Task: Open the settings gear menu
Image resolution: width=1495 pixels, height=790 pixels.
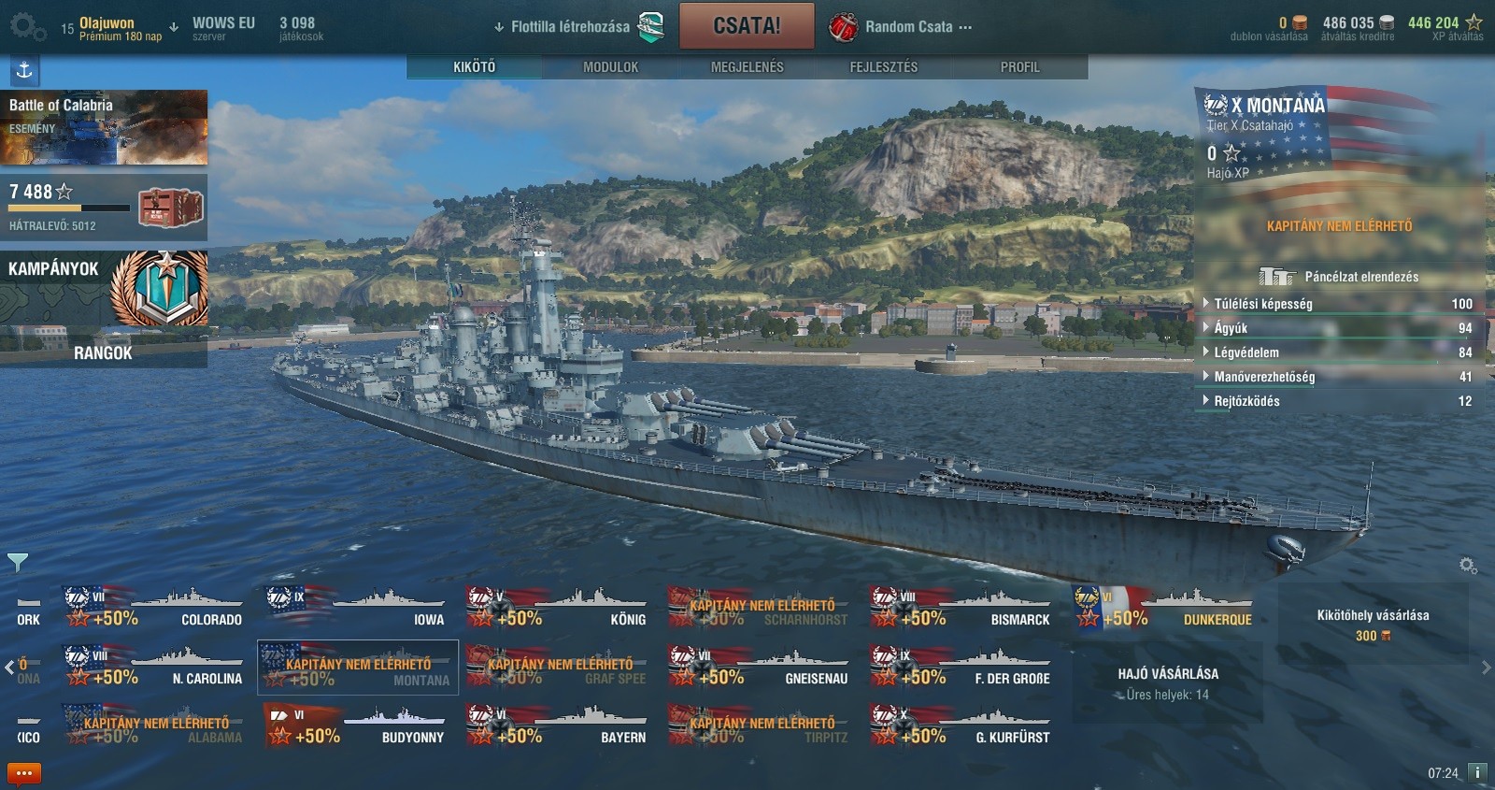Action: point(26,26)
